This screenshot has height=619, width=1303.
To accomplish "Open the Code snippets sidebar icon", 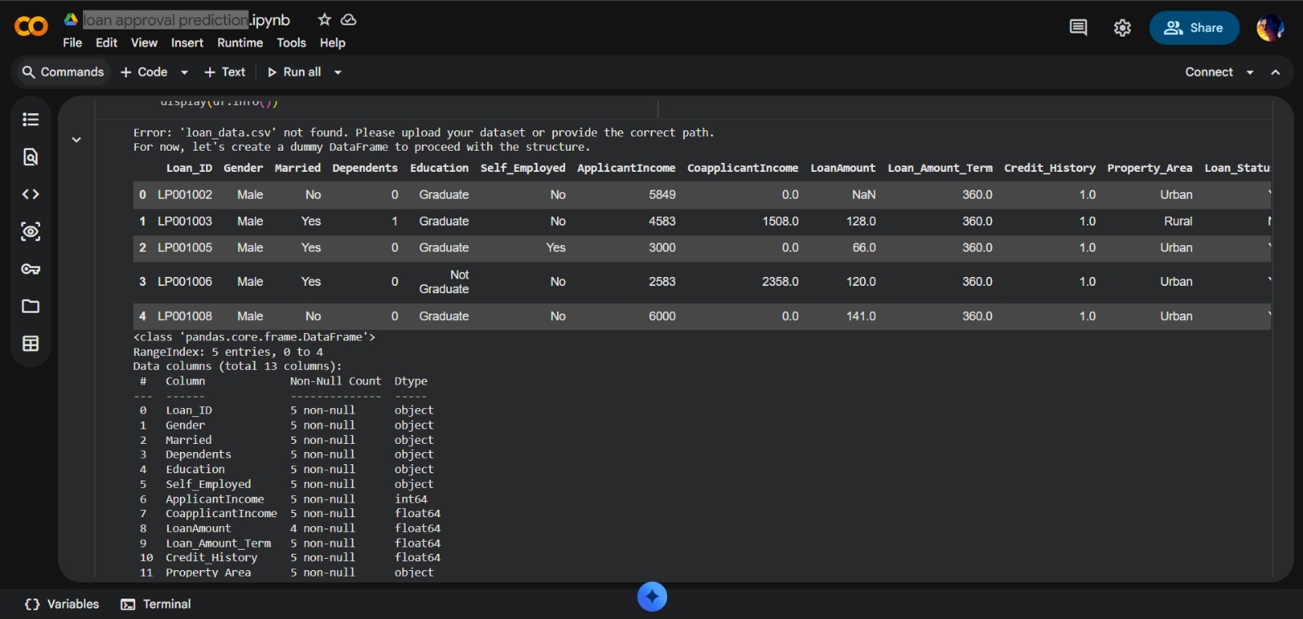I will 31,195.
